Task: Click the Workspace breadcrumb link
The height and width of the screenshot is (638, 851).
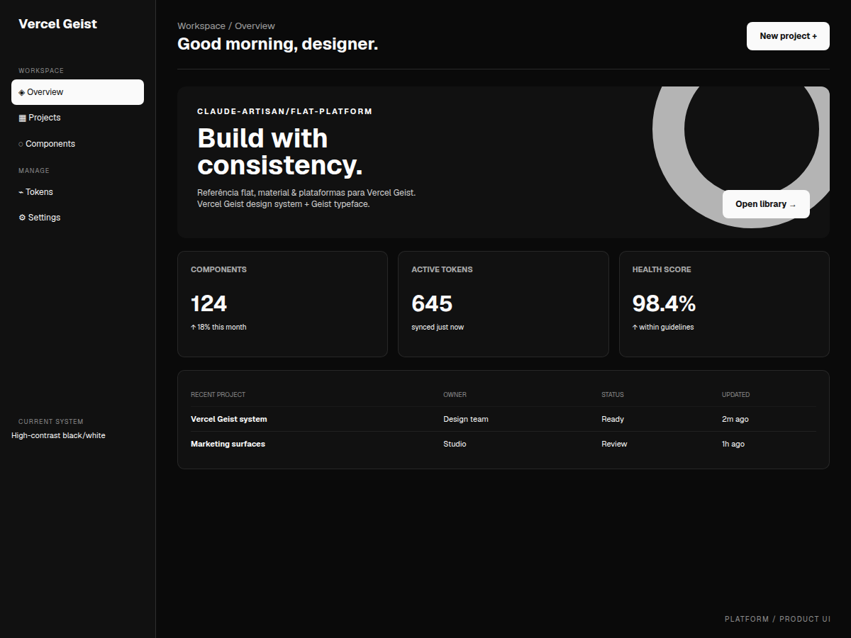Action: tap(201, 26)
